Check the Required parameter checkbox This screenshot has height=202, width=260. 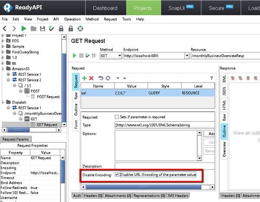[117, 117]
